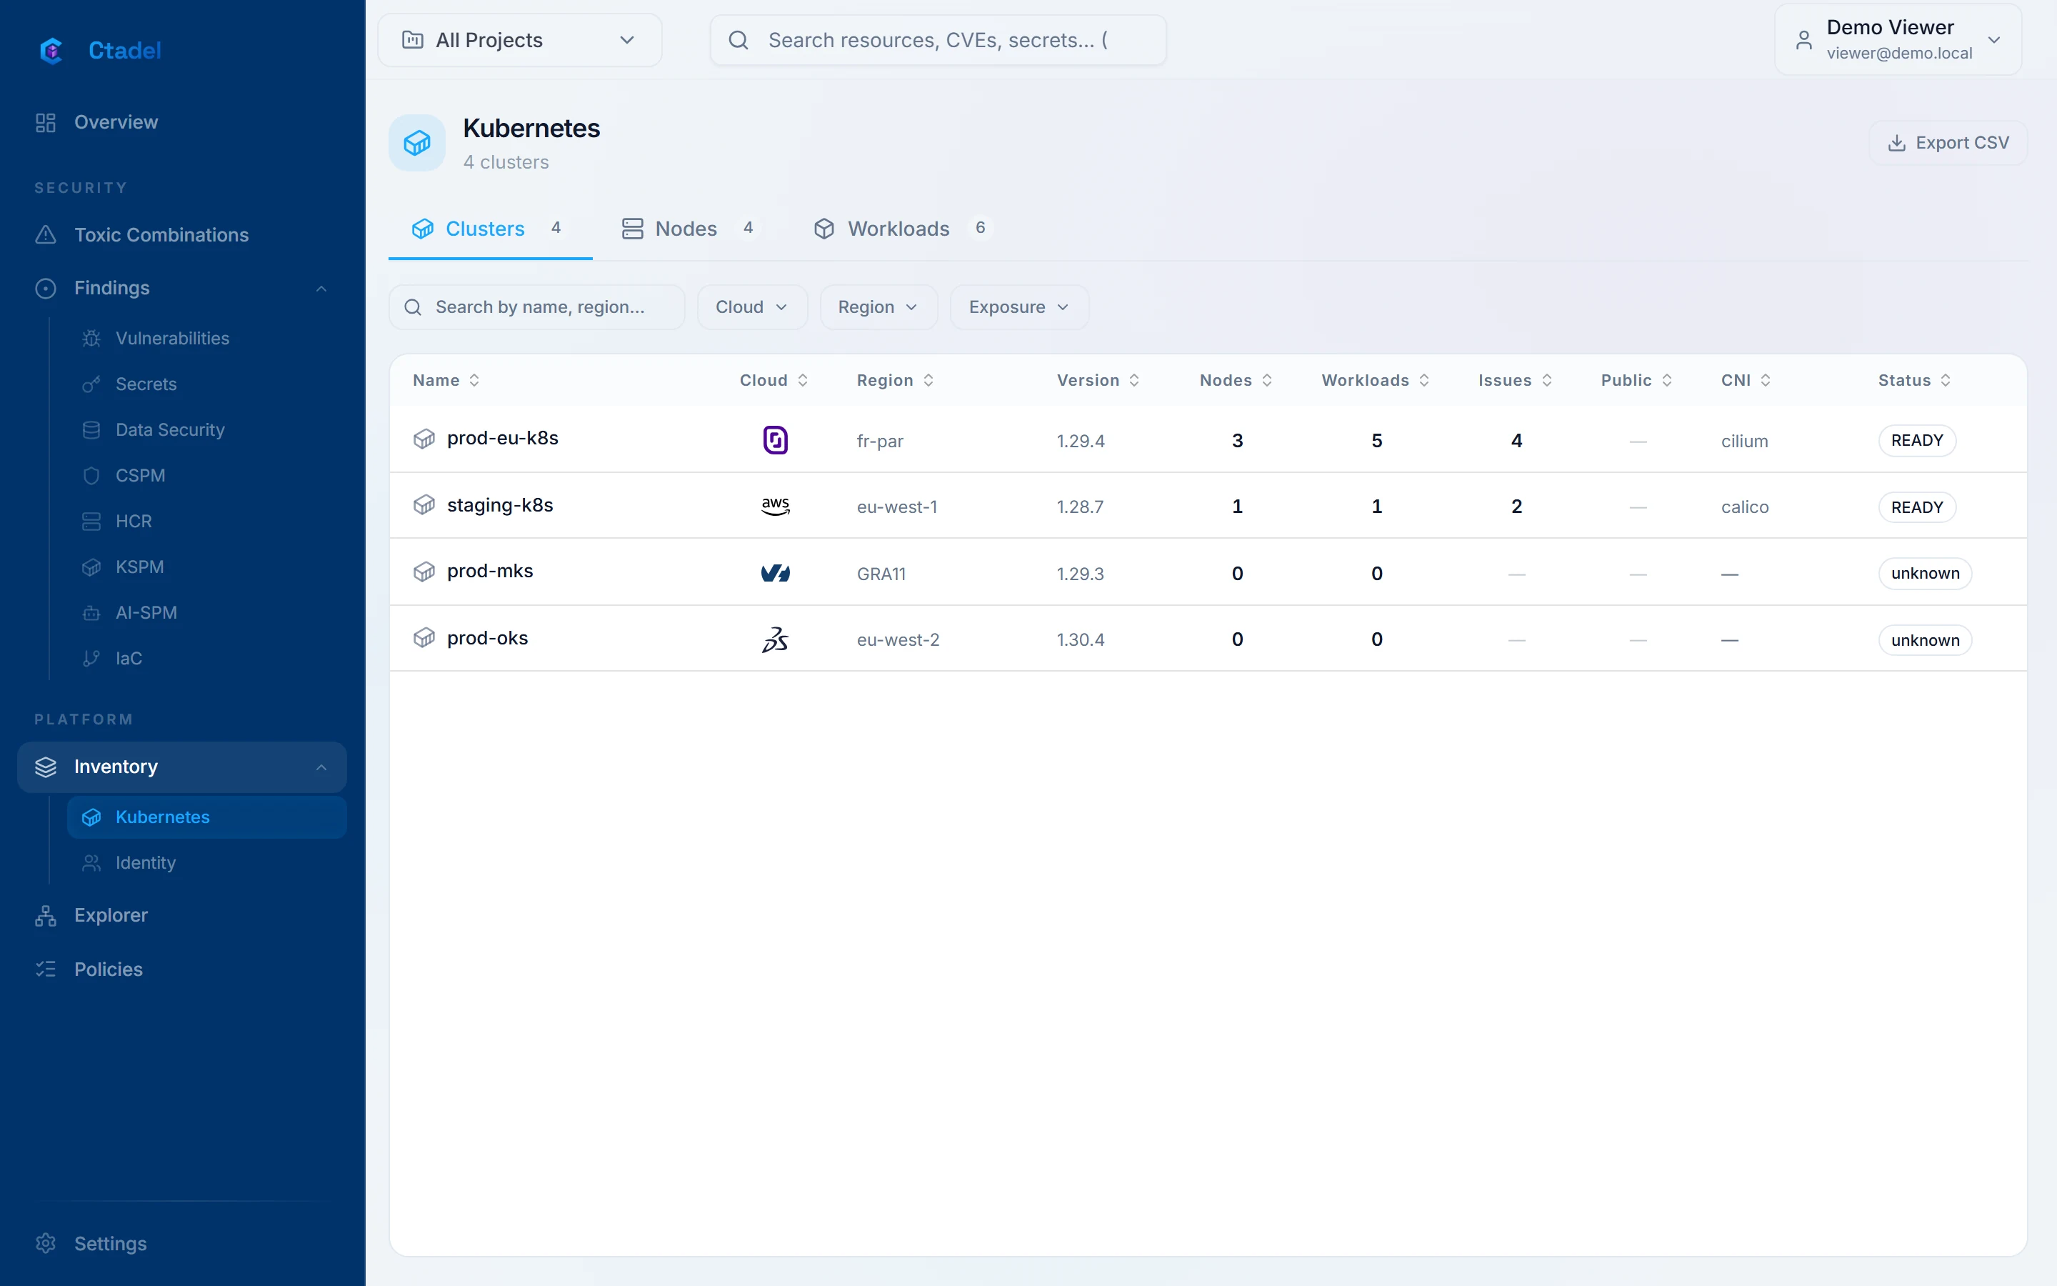Click the READY status badge for prod-eu-k8s
This screenshot has width=2057, height=1286.
pyautogui.click(x=1917, y=441)
